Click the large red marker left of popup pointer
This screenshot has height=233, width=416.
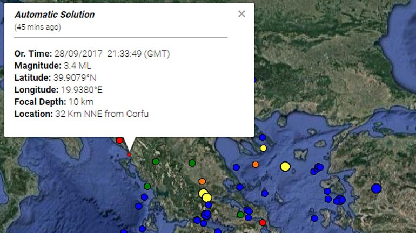pyautogui.click(x=119, y=140)
